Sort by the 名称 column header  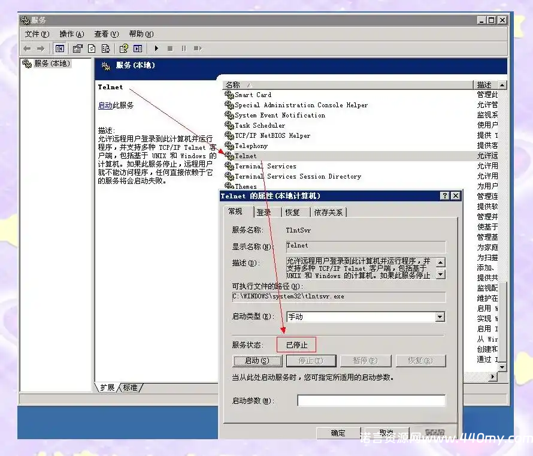click(348, 84)
